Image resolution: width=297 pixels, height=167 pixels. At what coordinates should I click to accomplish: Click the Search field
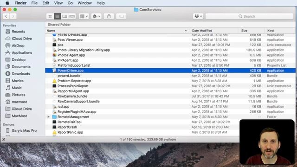[249, 16]
